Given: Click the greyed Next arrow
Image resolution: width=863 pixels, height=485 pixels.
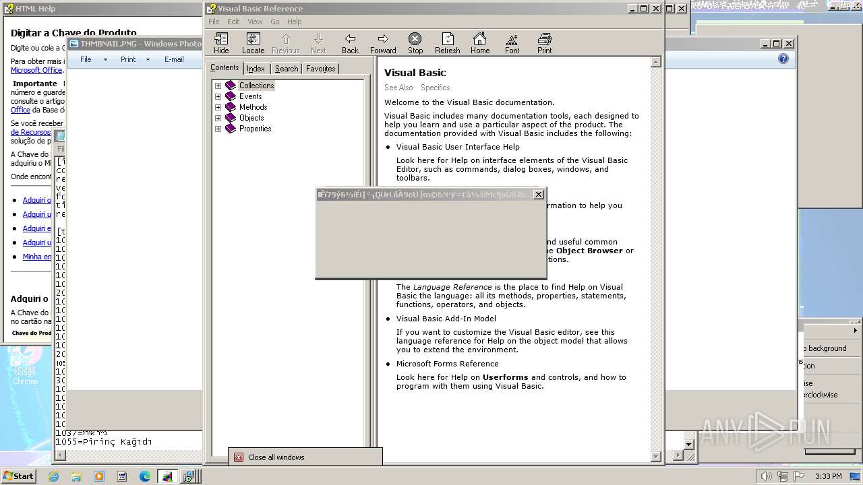Looking at the screenshot, I should [318, 43].
